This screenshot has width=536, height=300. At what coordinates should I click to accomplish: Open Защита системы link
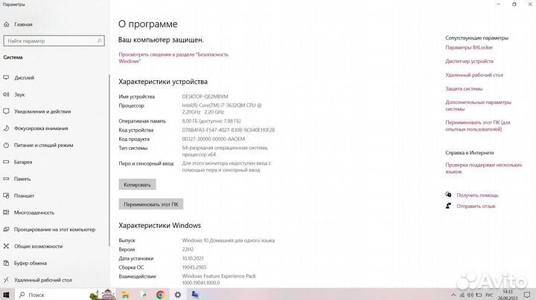(464, 88)
